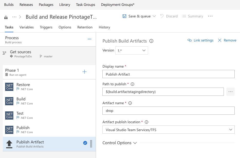240x158 pixels.
Task: Open the Task Groups menu
Action: (85, 5)
